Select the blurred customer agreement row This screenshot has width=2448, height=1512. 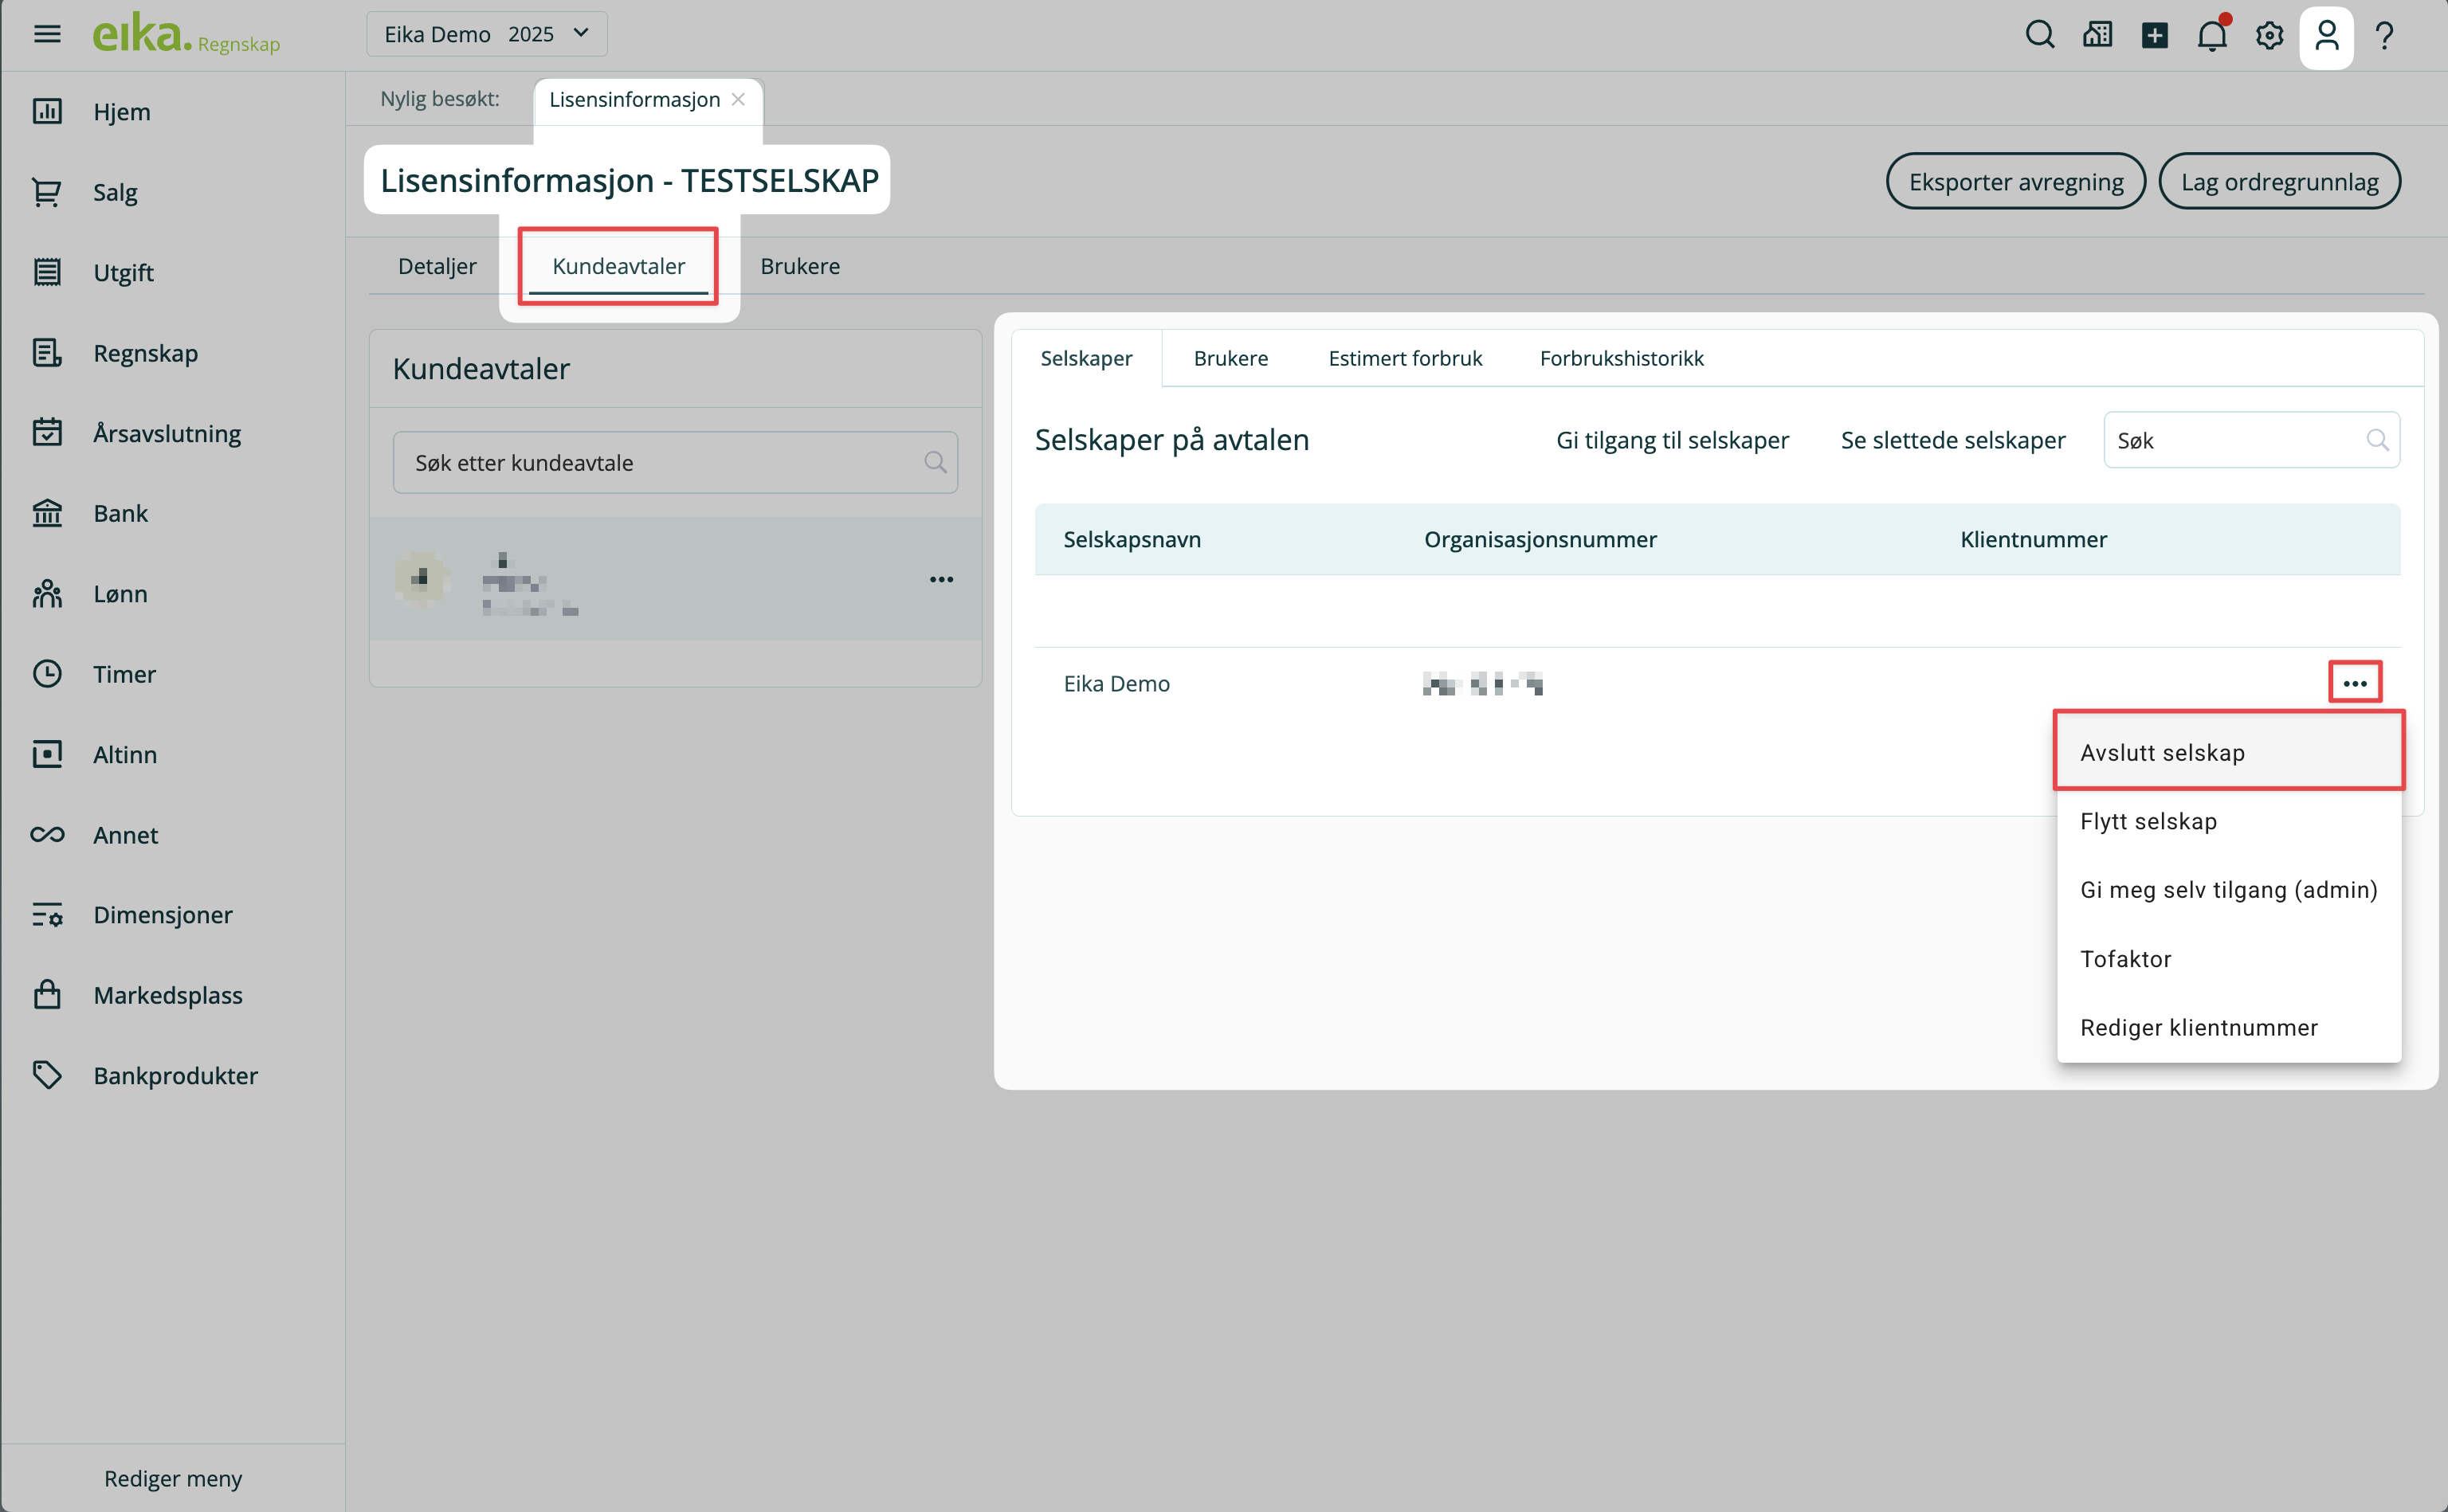click(x=675, y=579)
